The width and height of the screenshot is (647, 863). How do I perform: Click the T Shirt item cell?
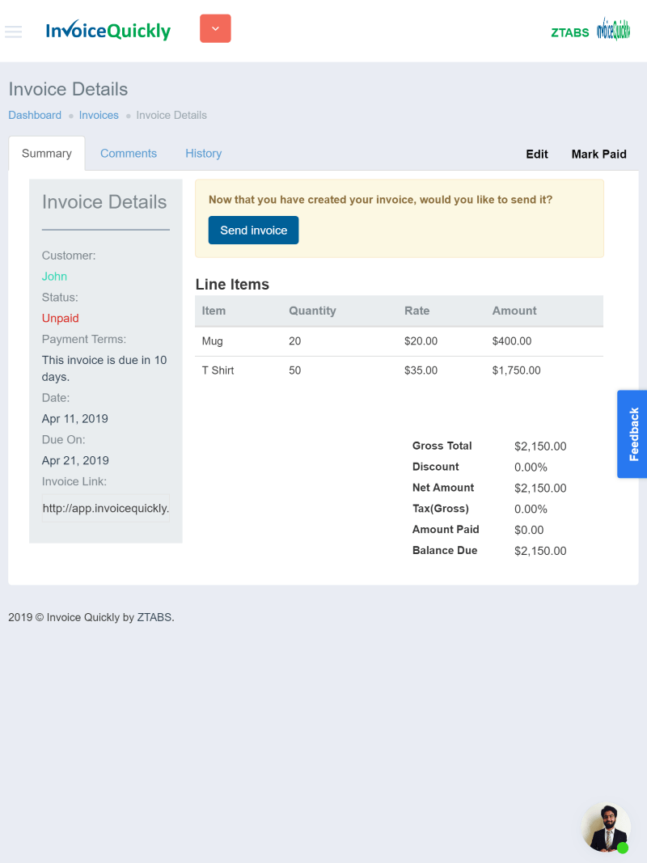pos(218,370)
